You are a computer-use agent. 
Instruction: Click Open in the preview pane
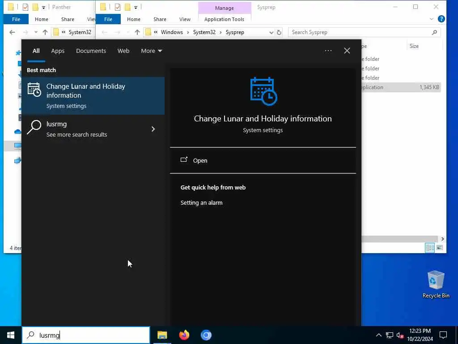click(263, 160)
